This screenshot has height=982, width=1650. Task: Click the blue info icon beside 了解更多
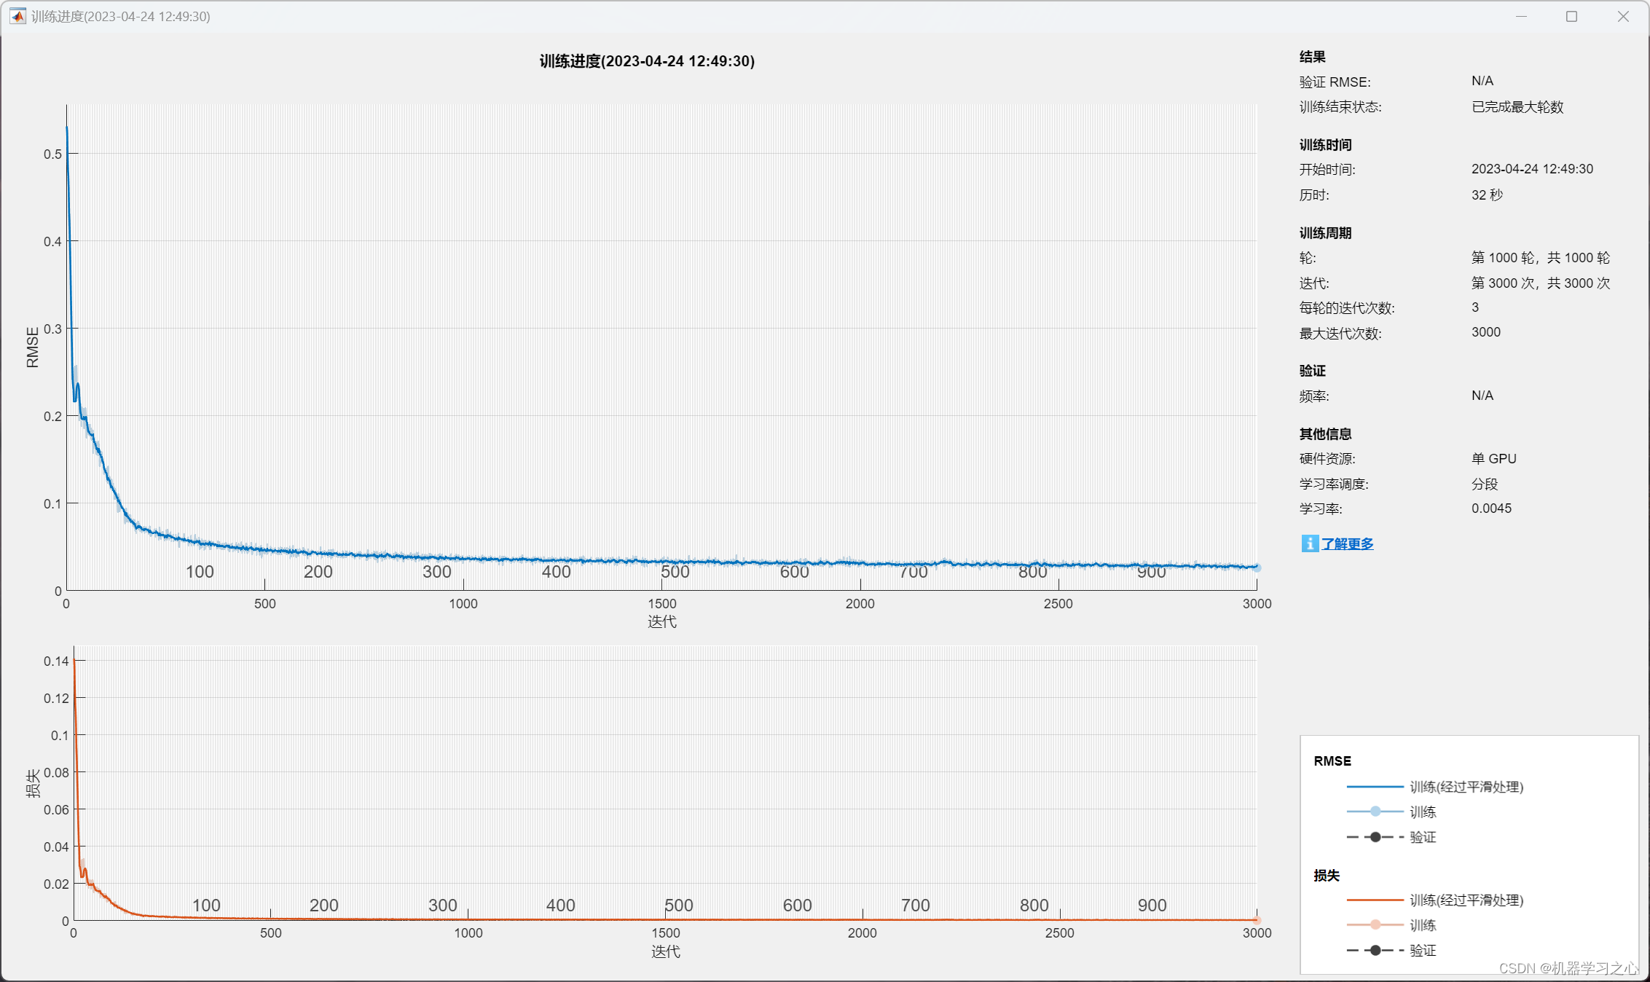point(1309,543)
